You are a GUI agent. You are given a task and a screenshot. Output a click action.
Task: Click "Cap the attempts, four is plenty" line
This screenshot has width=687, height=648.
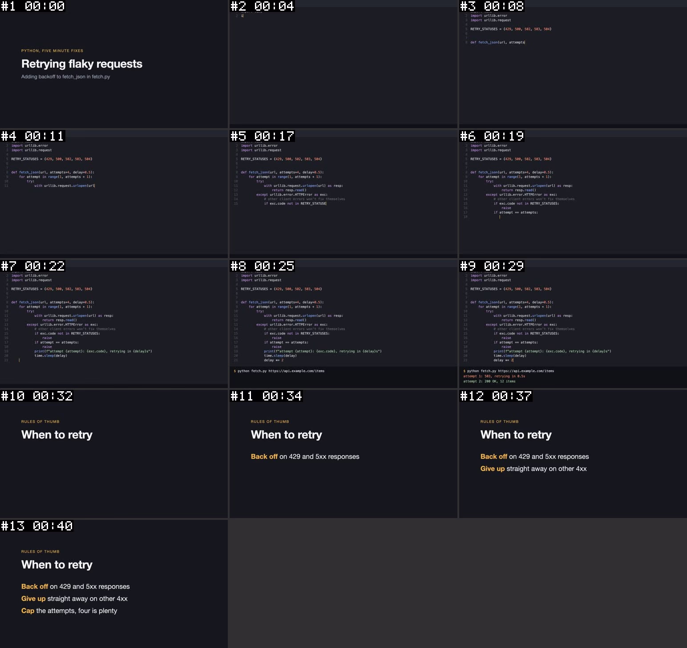pos(69,611)
